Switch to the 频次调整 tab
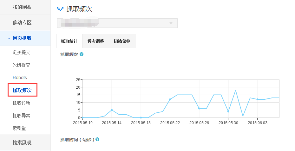295x151 pixels. tap(95, 41)
